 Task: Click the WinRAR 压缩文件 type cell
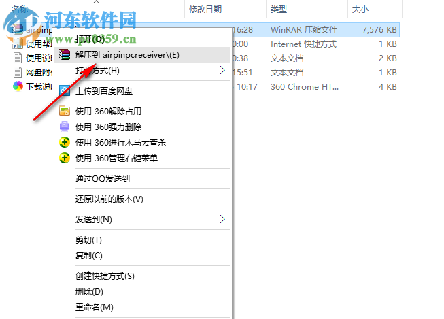click(304, 30)
